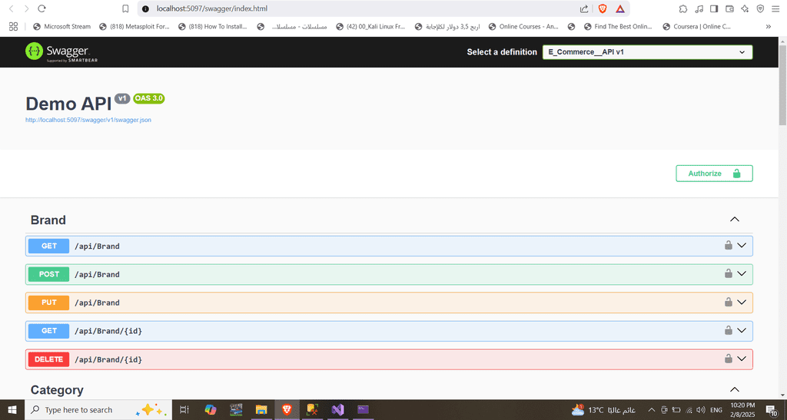
Task: Click the taskbar search box
Action: [98, 410]
